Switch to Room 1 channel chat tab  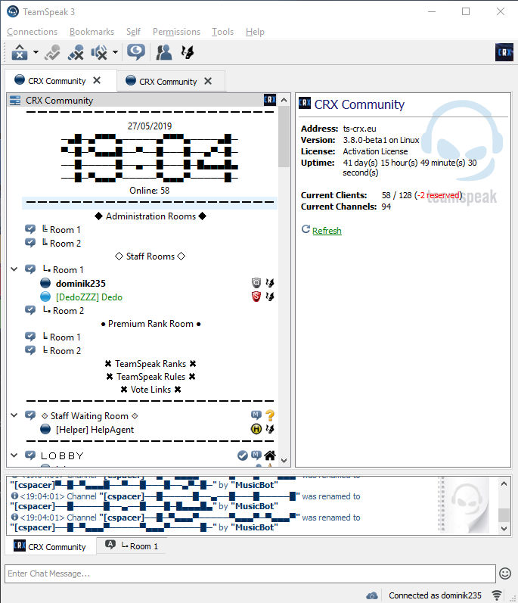pos(132,545)
